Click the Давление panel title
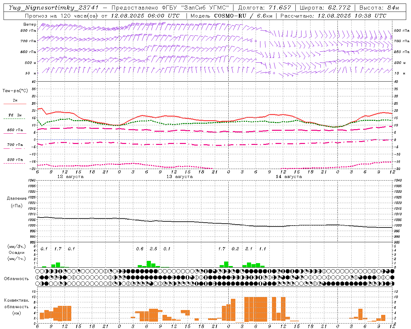 coord(17,199)
